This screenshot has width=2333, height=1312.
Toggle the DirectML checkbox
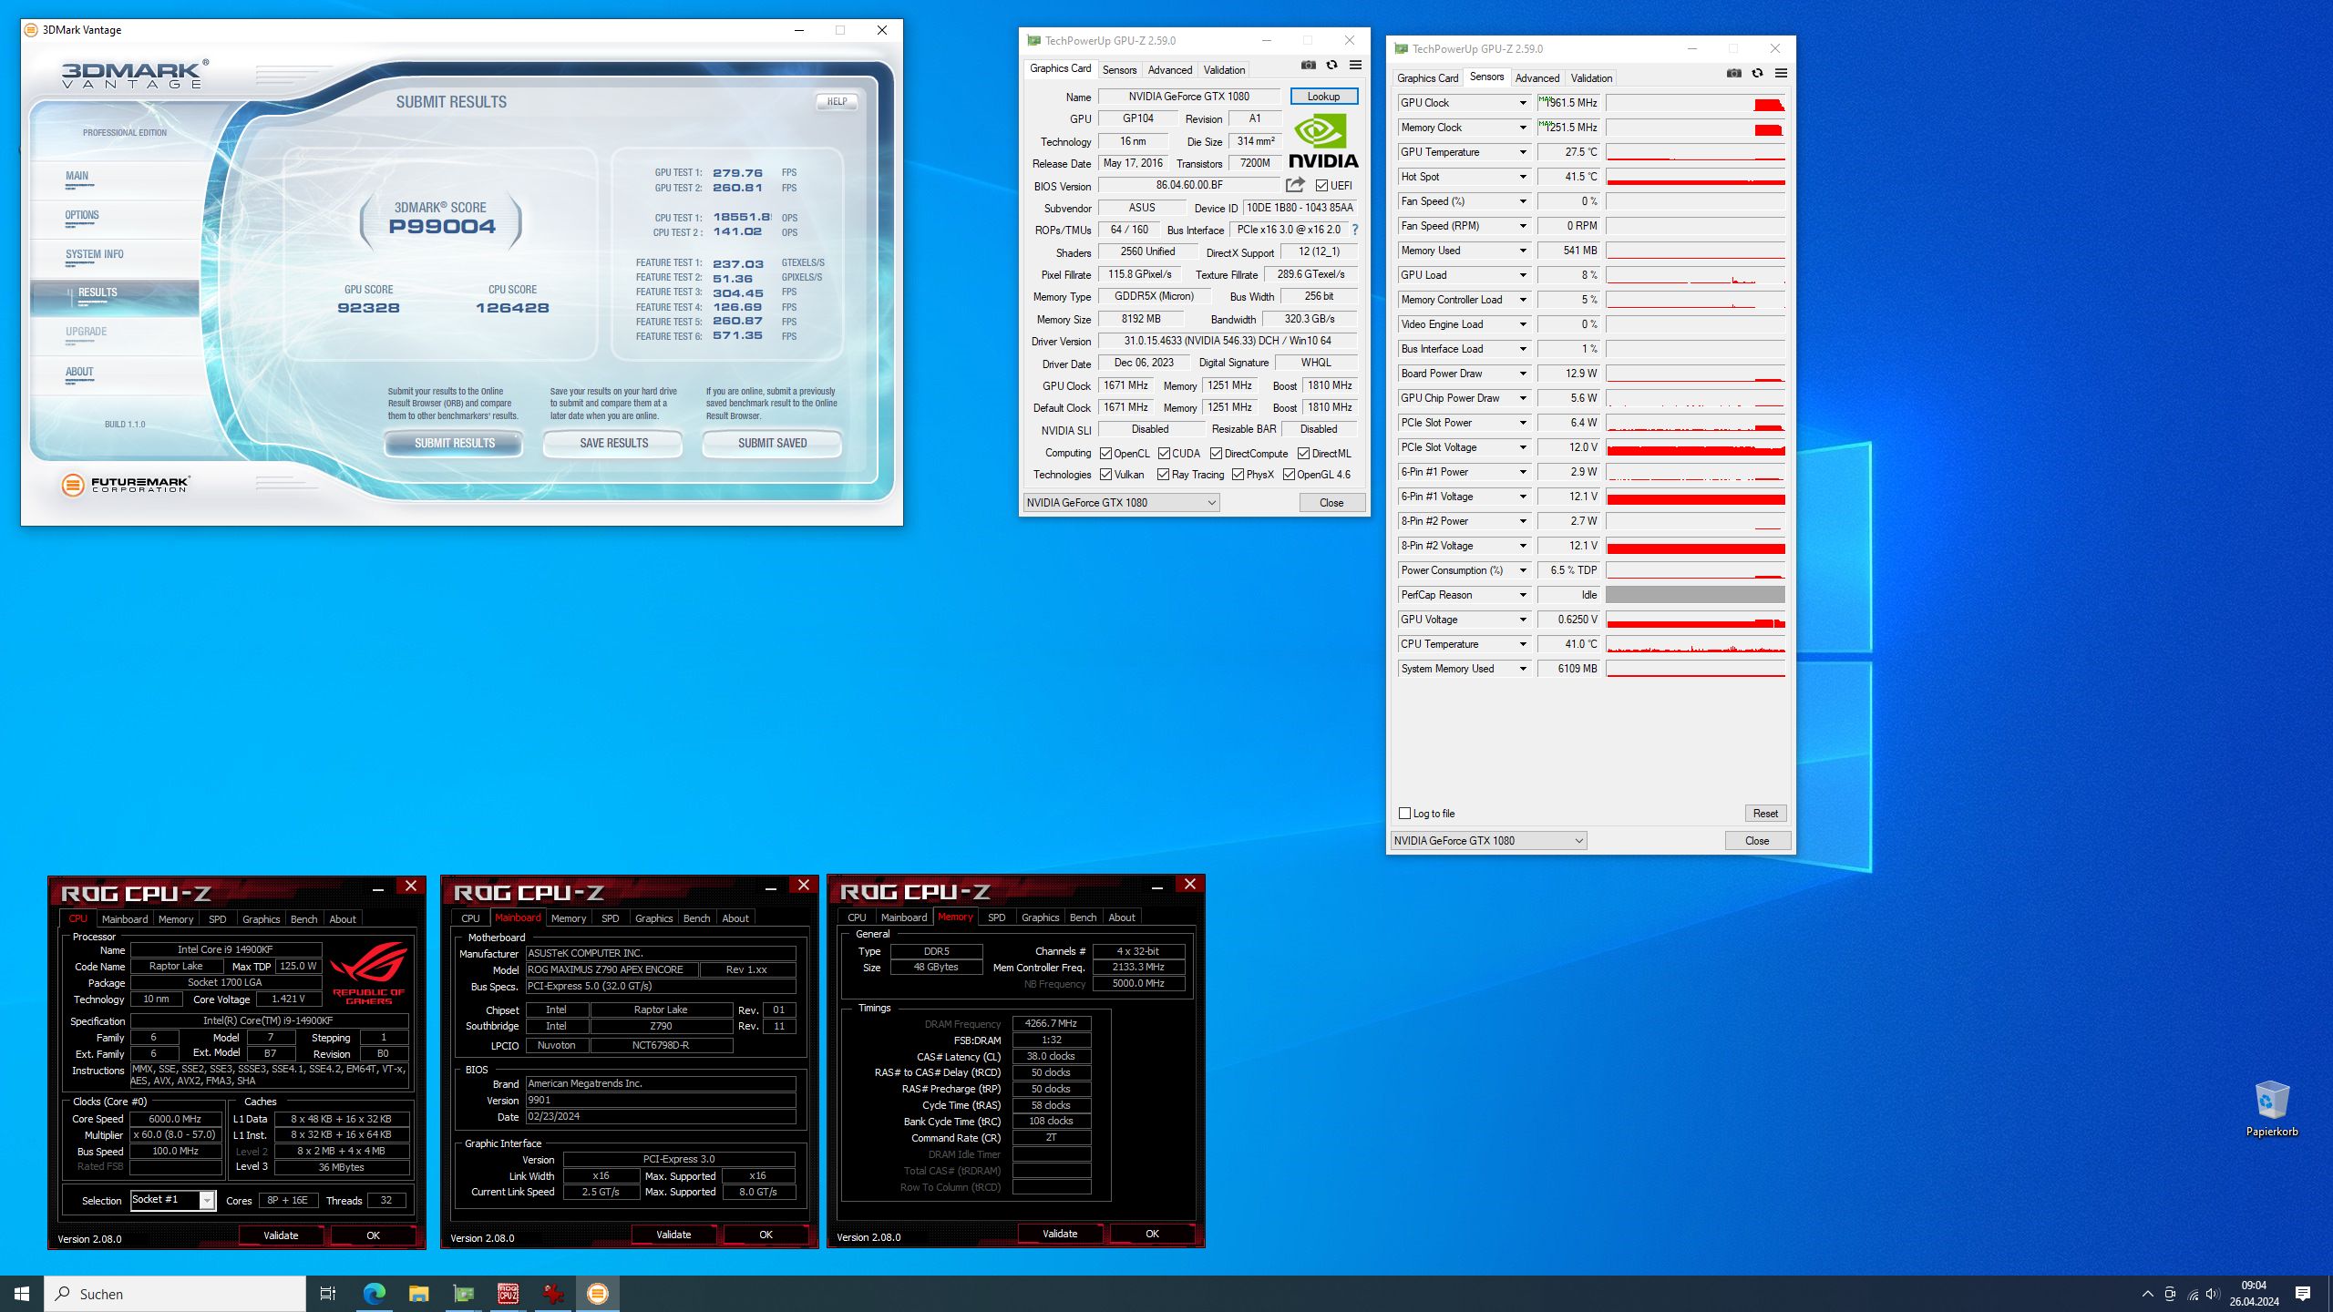[x=1303, y=454]
